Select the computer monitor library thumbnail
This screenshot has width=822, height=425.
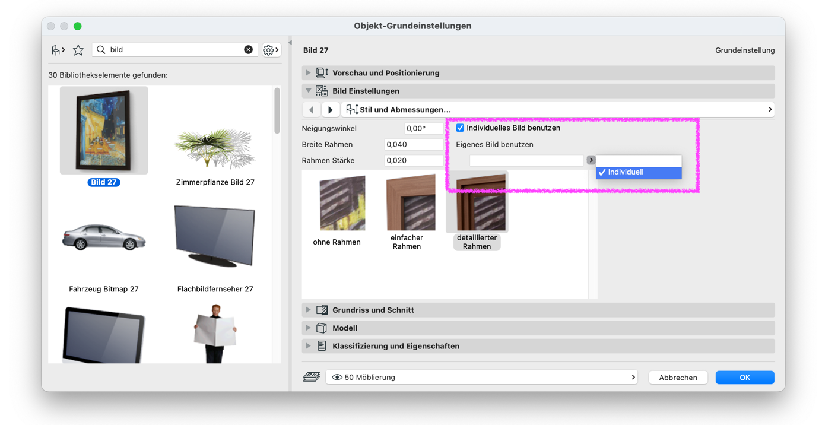tap(104, 334)
